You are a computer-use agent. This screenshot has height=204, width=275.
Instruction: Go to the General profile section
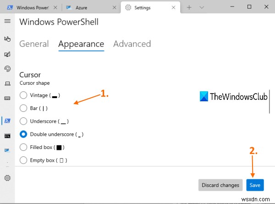pyautogui.click(x=34, y=44)
